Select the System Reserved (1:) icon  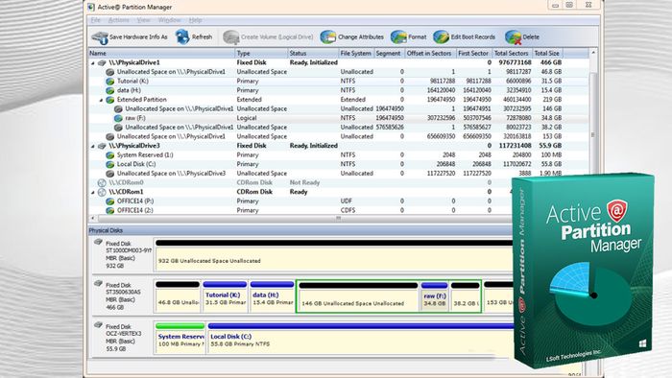coord(110,155)
